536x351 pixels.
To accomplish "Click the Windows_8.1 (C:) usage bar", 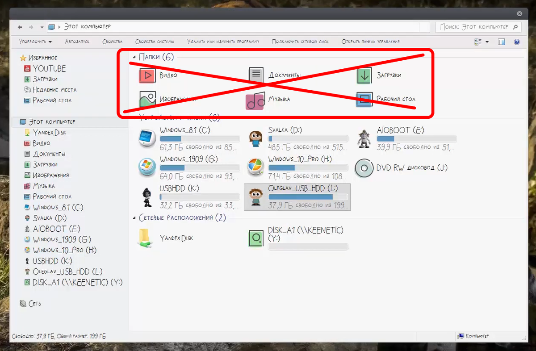I will pyautogui.click(x=200, y=139).
